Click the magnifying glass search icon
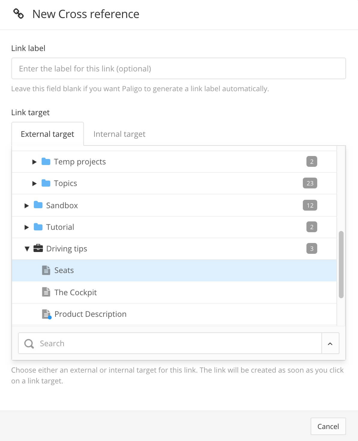 coord(29,343)
